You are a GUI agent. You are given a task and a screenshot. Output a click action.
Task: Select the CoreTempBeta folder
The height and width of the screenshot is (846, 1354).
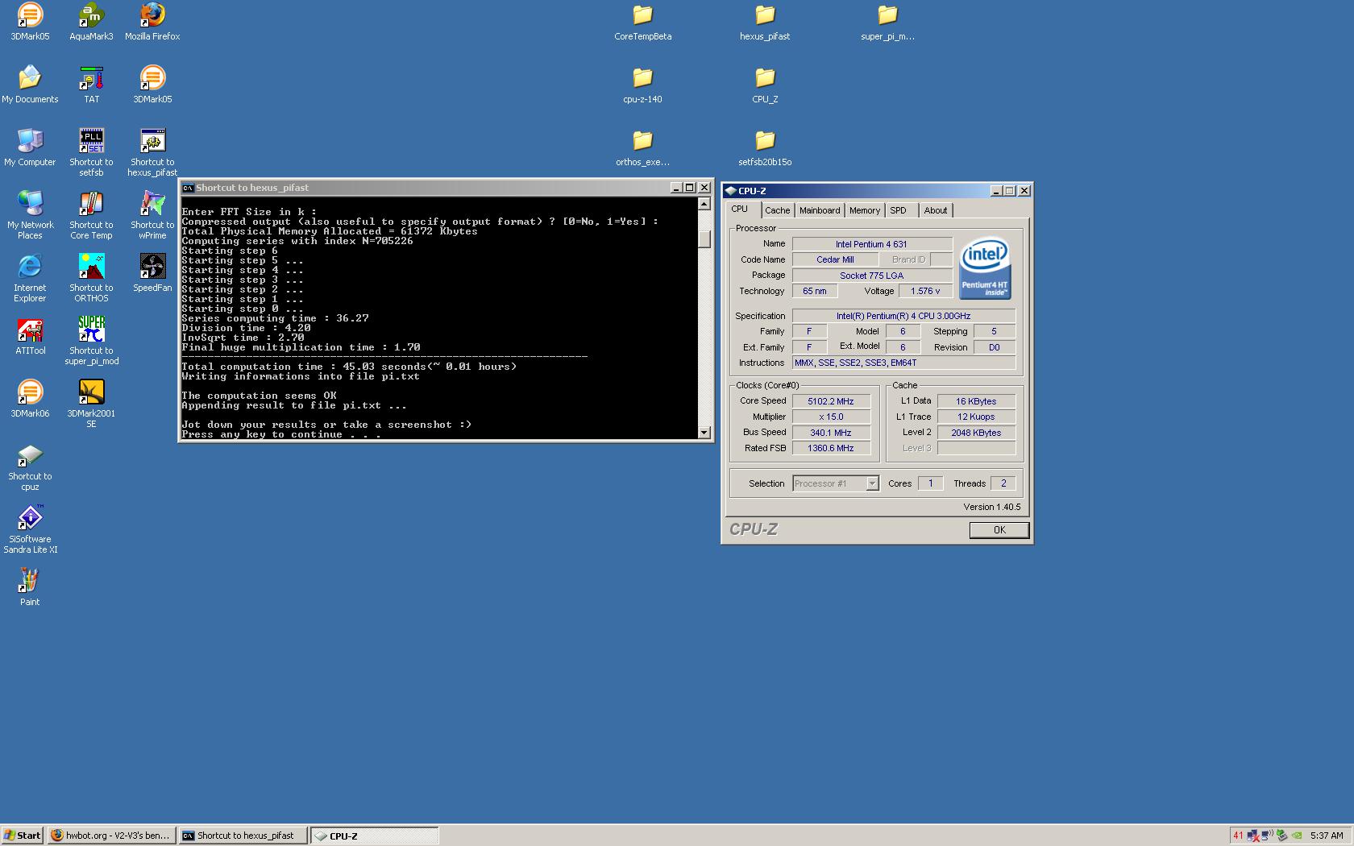642,22
